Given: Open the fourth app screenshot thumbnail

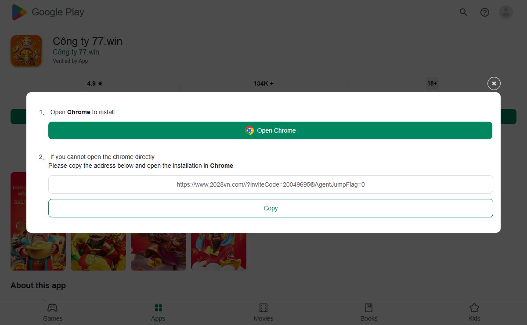Looking at the screenshot, I should [x=219, y=251].
